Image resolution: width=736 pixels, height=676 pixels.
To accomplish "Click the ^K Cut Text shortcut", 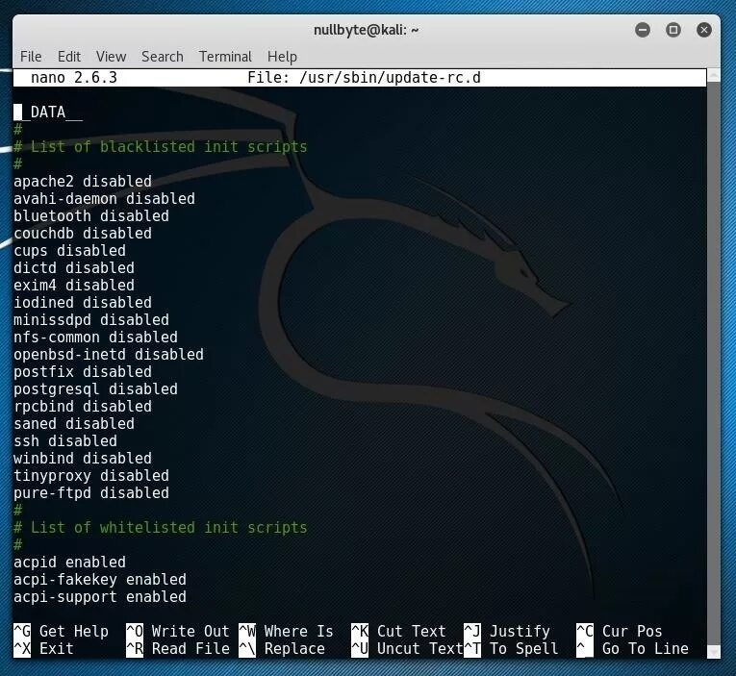I will pos(398,632).
